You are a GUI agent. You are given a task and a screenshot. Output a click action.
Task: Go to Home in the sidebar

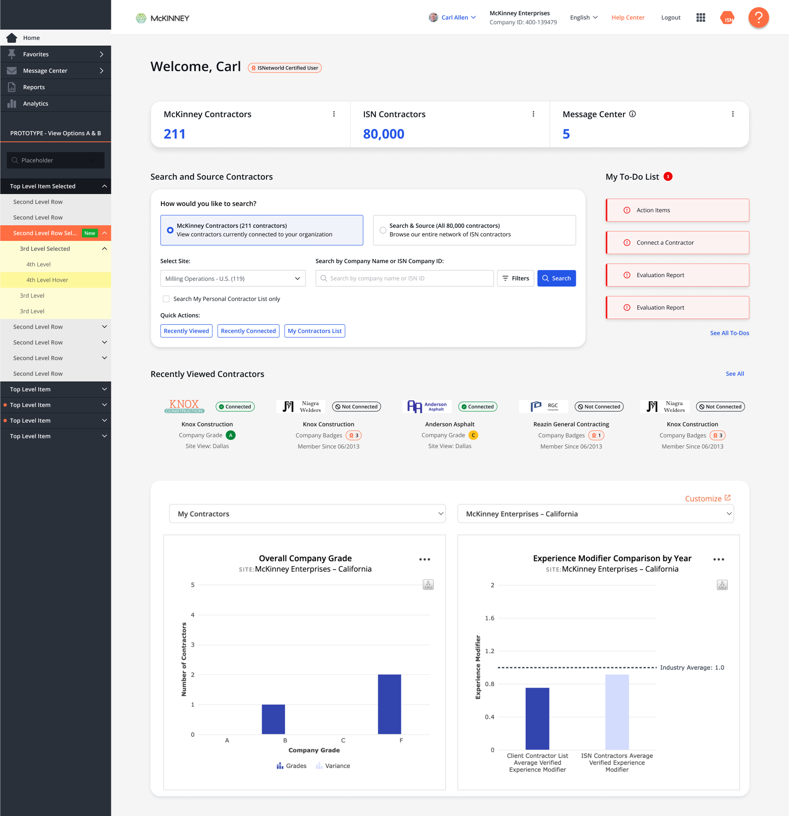click(56, 38)
